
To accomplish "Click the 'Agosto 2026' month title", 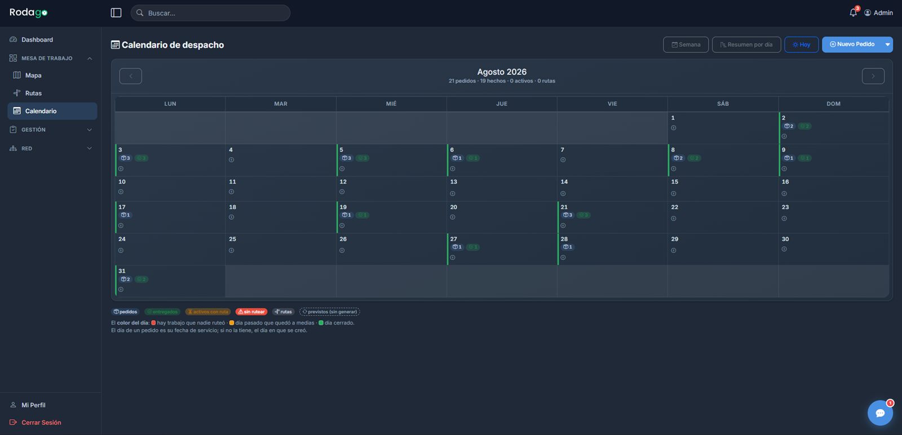I will pyautogui.click(x=502, y=72).
